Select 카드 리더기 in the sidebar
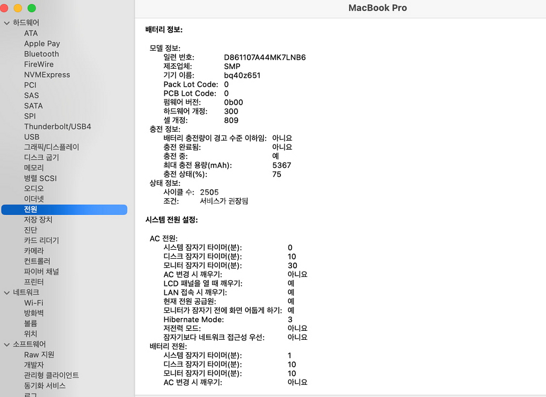This screenshot has height=397, width=546. [x=41, y=240]
